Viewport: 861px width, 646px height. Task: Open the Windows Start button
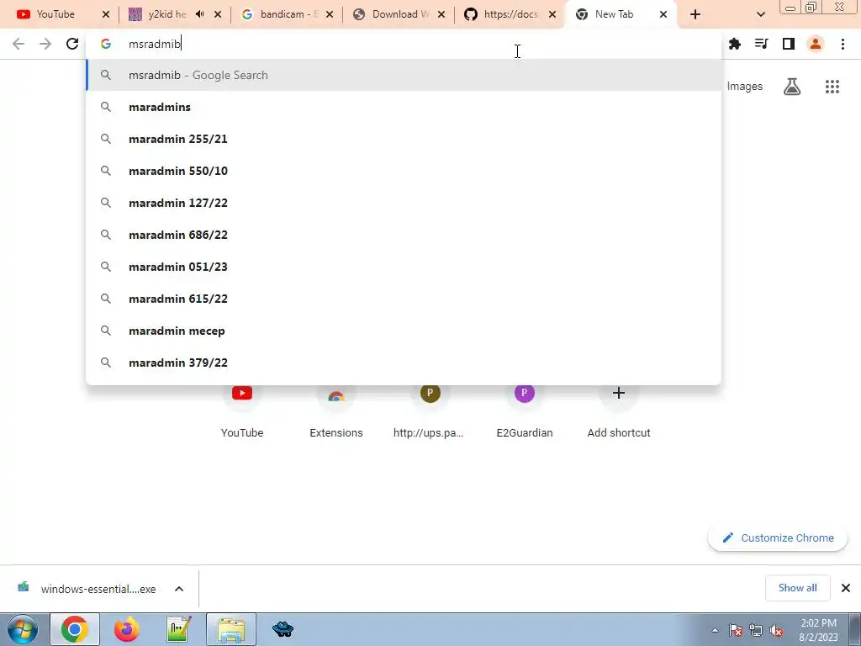click(23, 629)
